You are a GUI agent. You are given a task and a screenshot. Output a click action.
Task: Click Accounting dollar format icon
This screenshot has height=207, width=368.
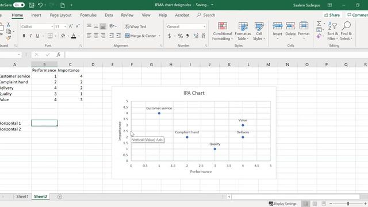170,36
